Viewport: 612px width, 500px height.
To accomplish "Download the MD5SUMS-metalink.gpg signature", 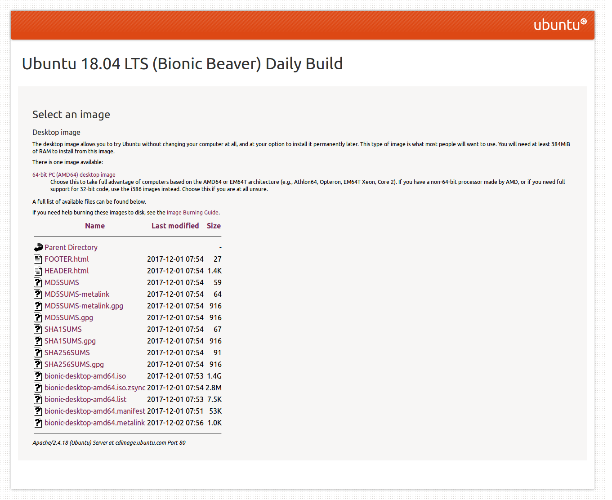I will [x=84, y=306].
